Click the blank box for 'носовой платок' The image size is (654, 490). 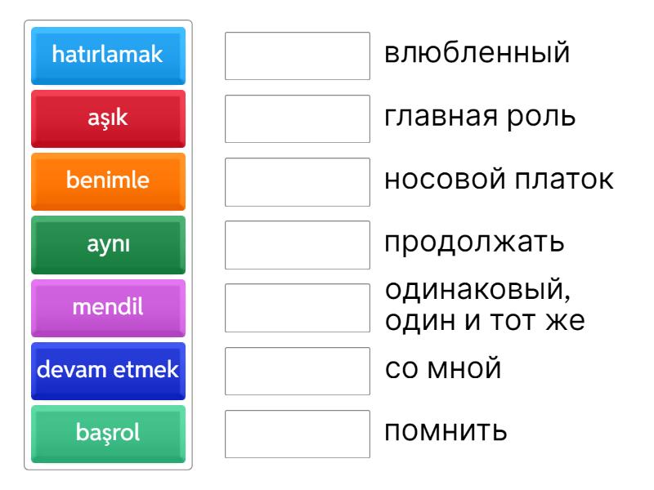298,181
